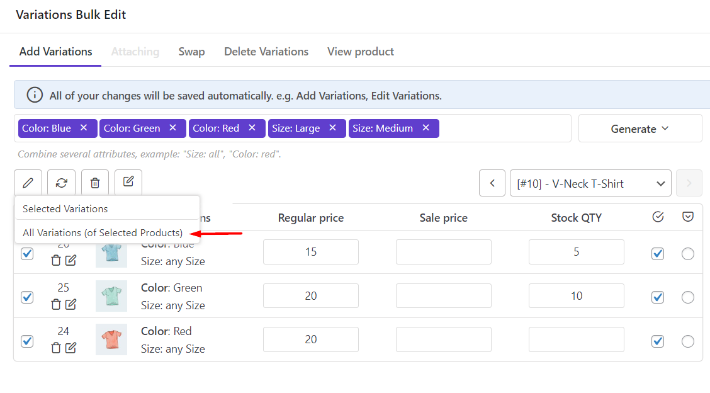Delete variation 25 using its trash icon
Screen dimensions: 710x393
56,304
